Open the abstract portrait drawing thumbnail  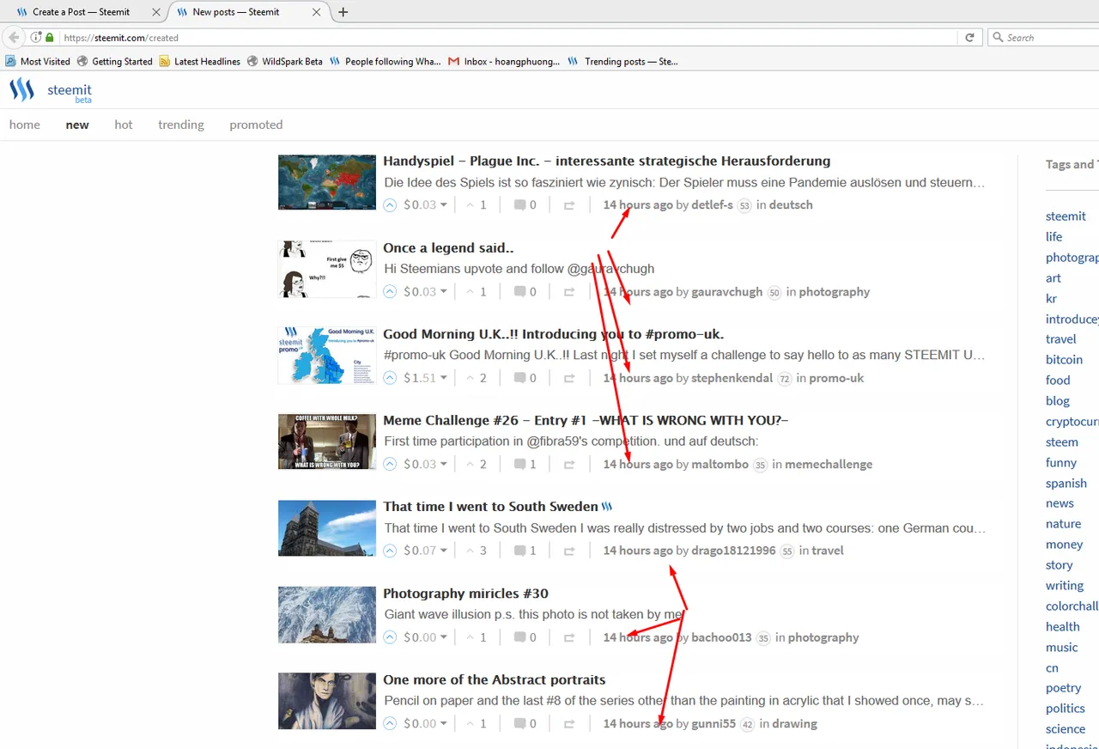pyautogui.click(x=327, y=701)
